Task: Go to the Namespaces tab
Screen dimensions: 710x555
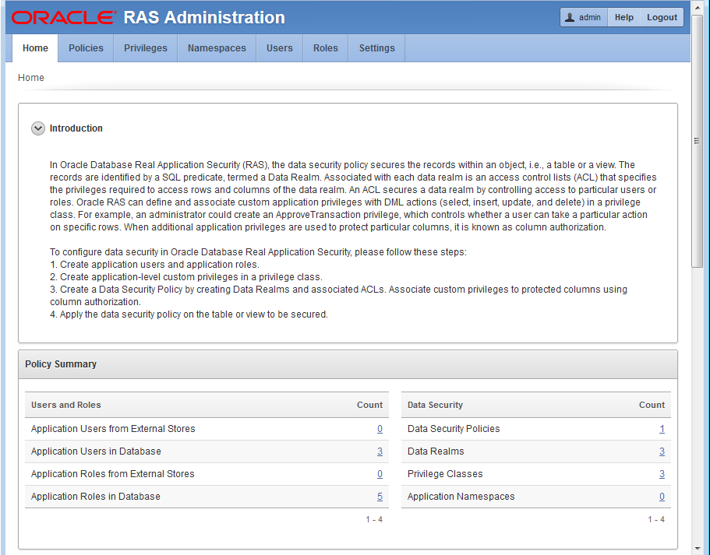Action: [x=217, y=48]
